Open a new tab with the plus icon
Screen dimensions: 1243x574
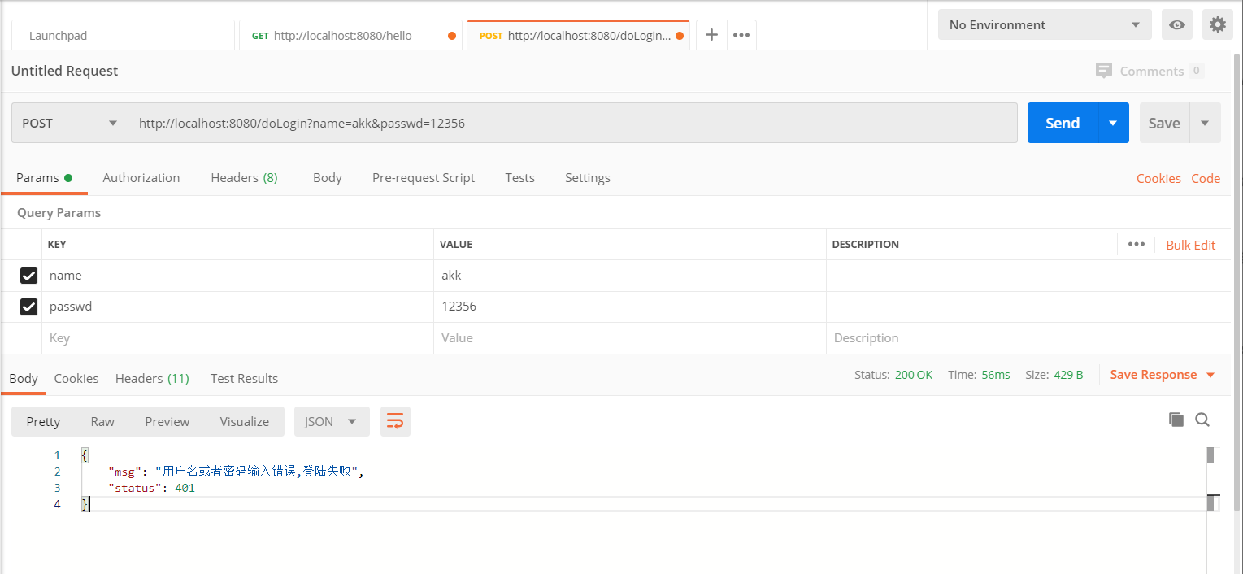tap(711, 35)
